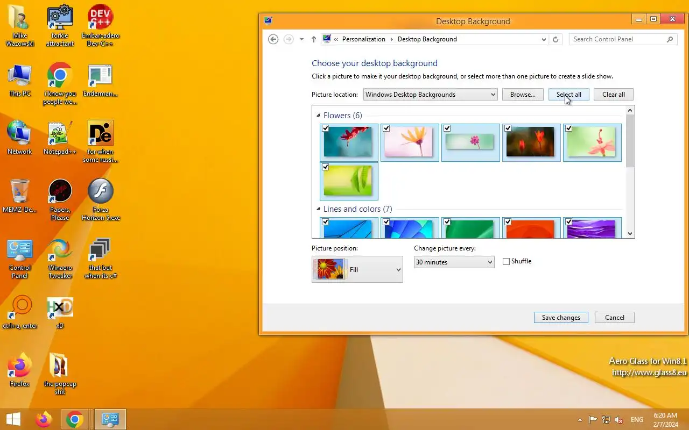Open the Picture position Fill dropdown

tap(357, 269)
